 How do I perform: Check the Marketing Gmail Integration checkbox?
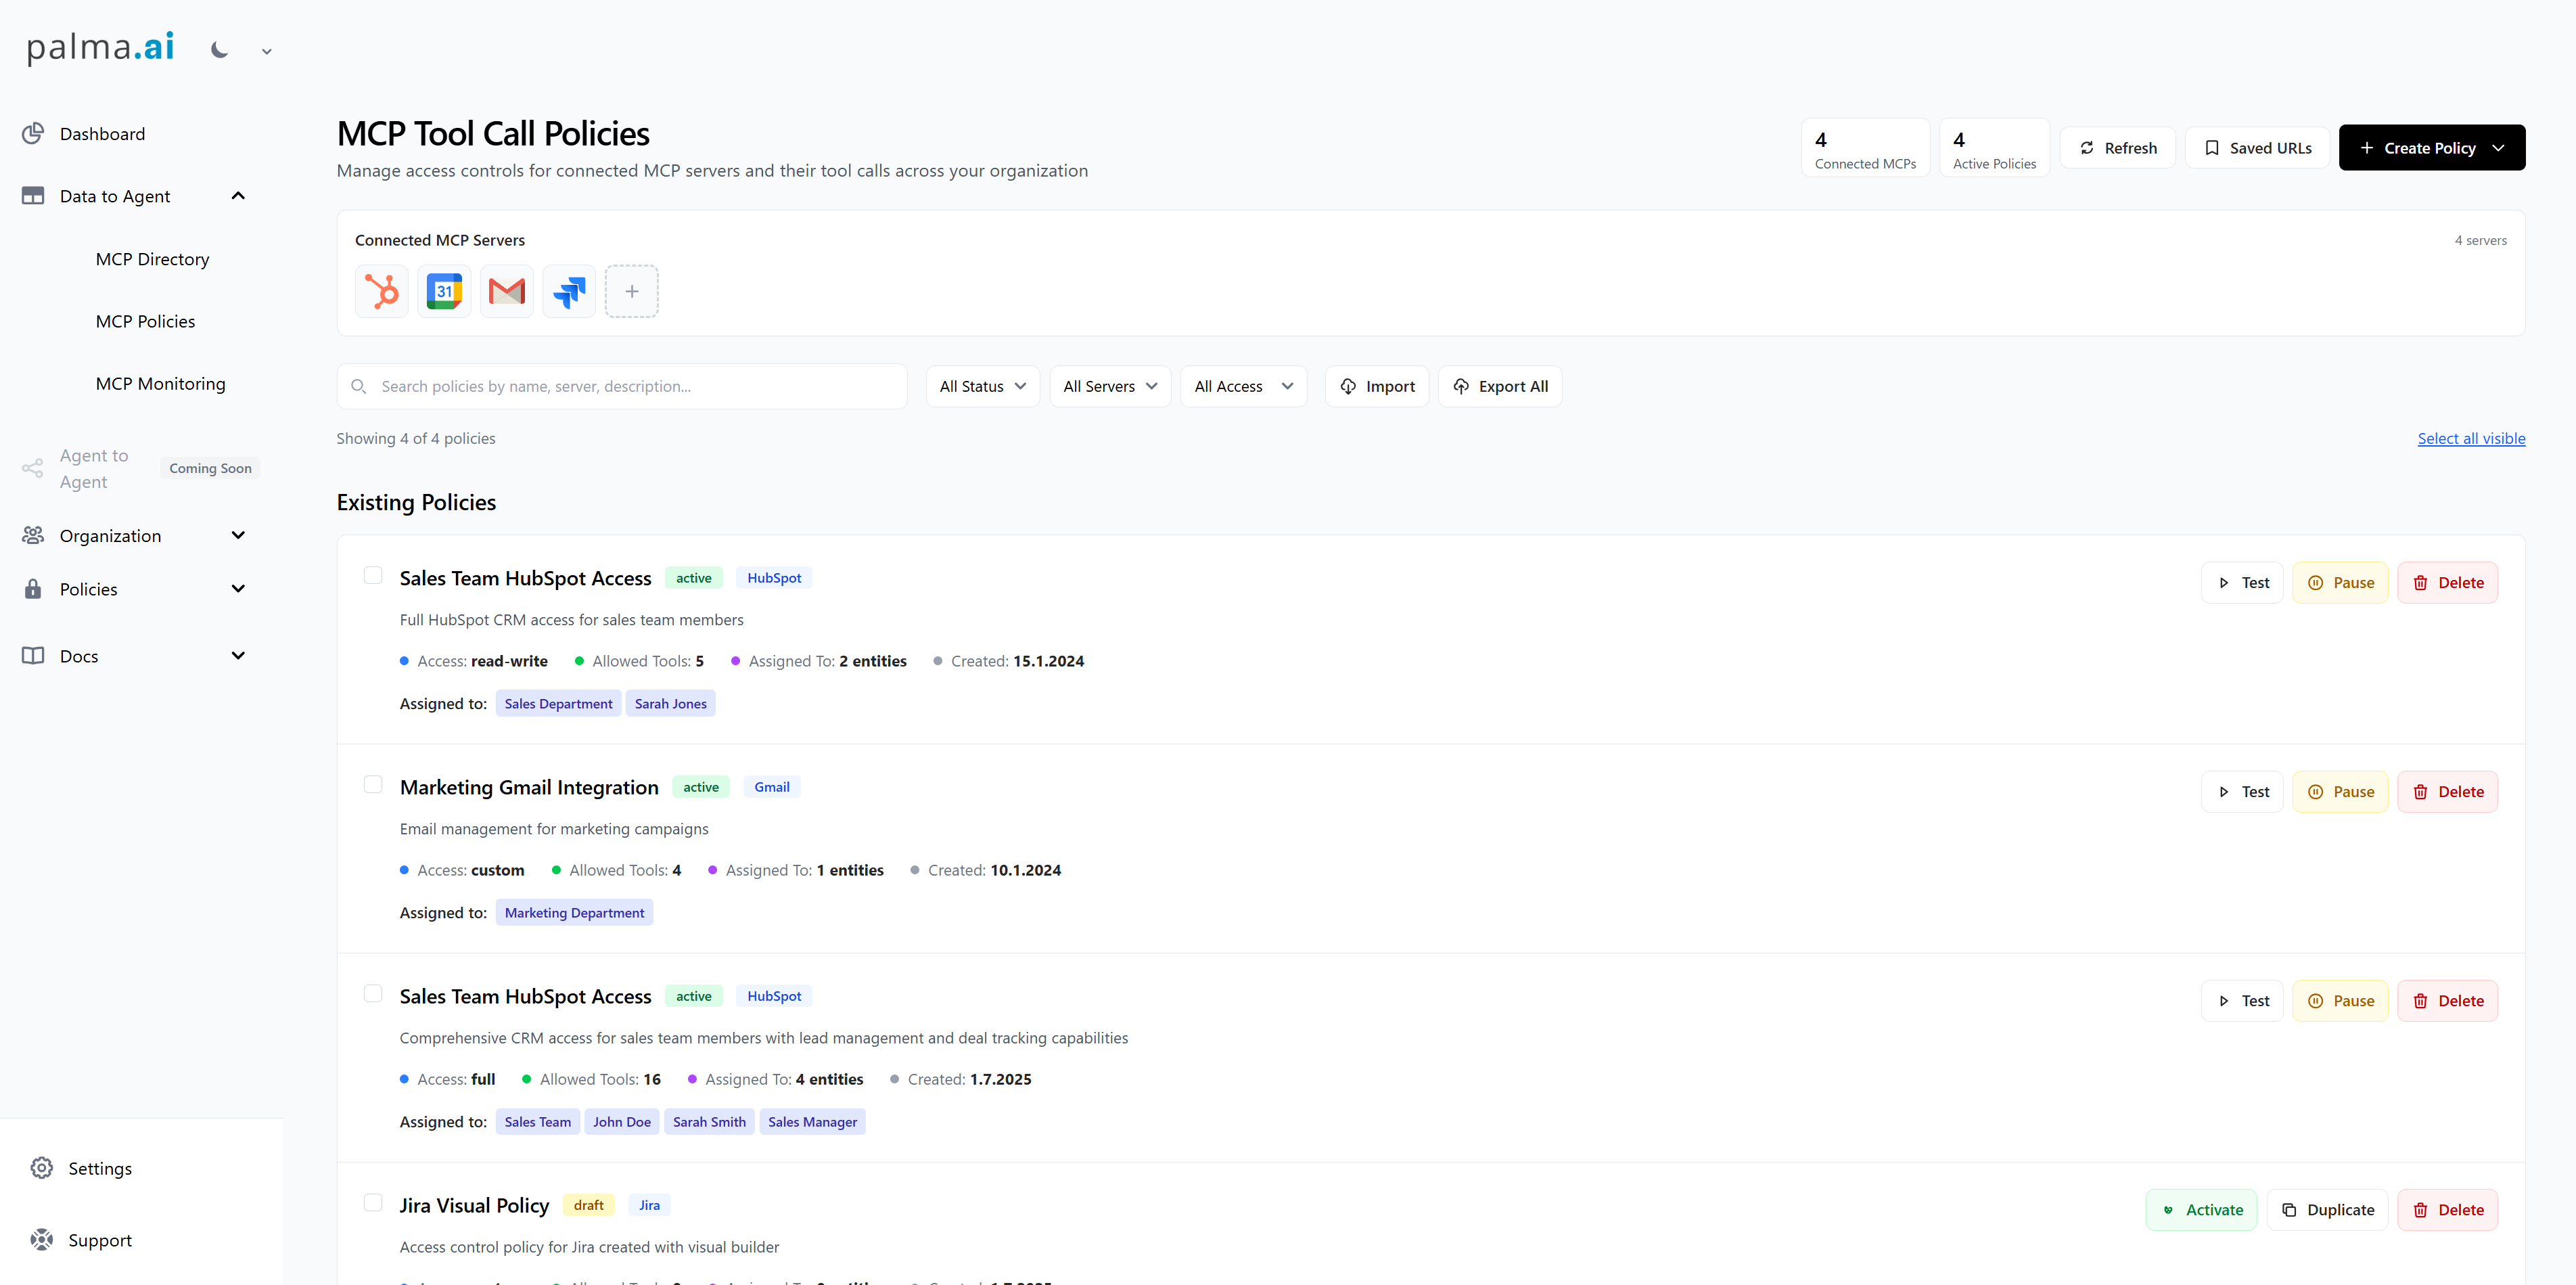[373, 784]
